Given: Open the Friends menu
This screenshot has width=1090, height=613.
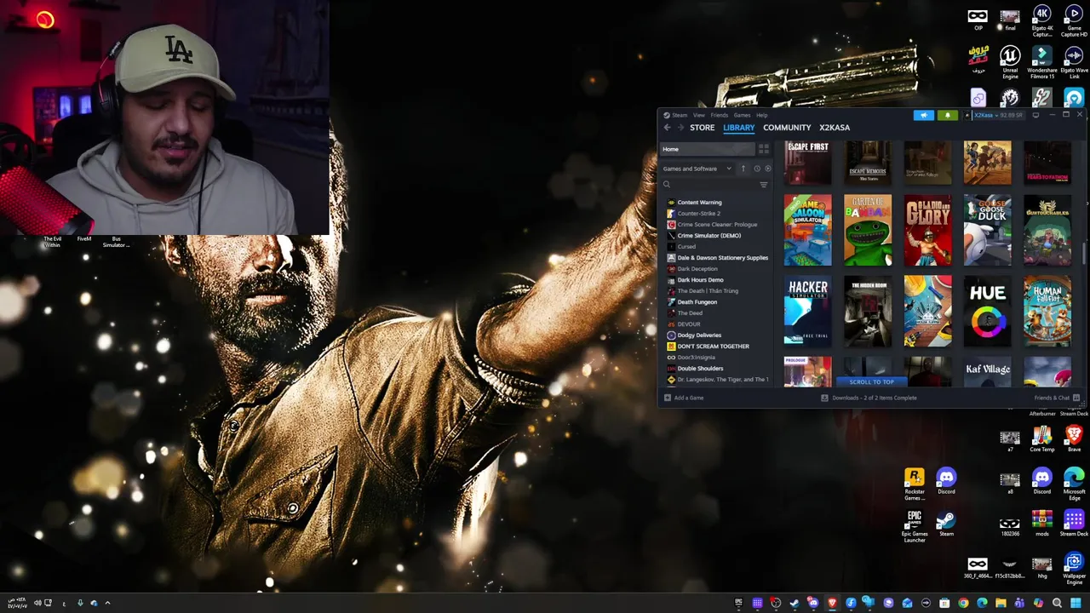Looking at the screenshot, I should pyautogui.click(x=720, y=115).
